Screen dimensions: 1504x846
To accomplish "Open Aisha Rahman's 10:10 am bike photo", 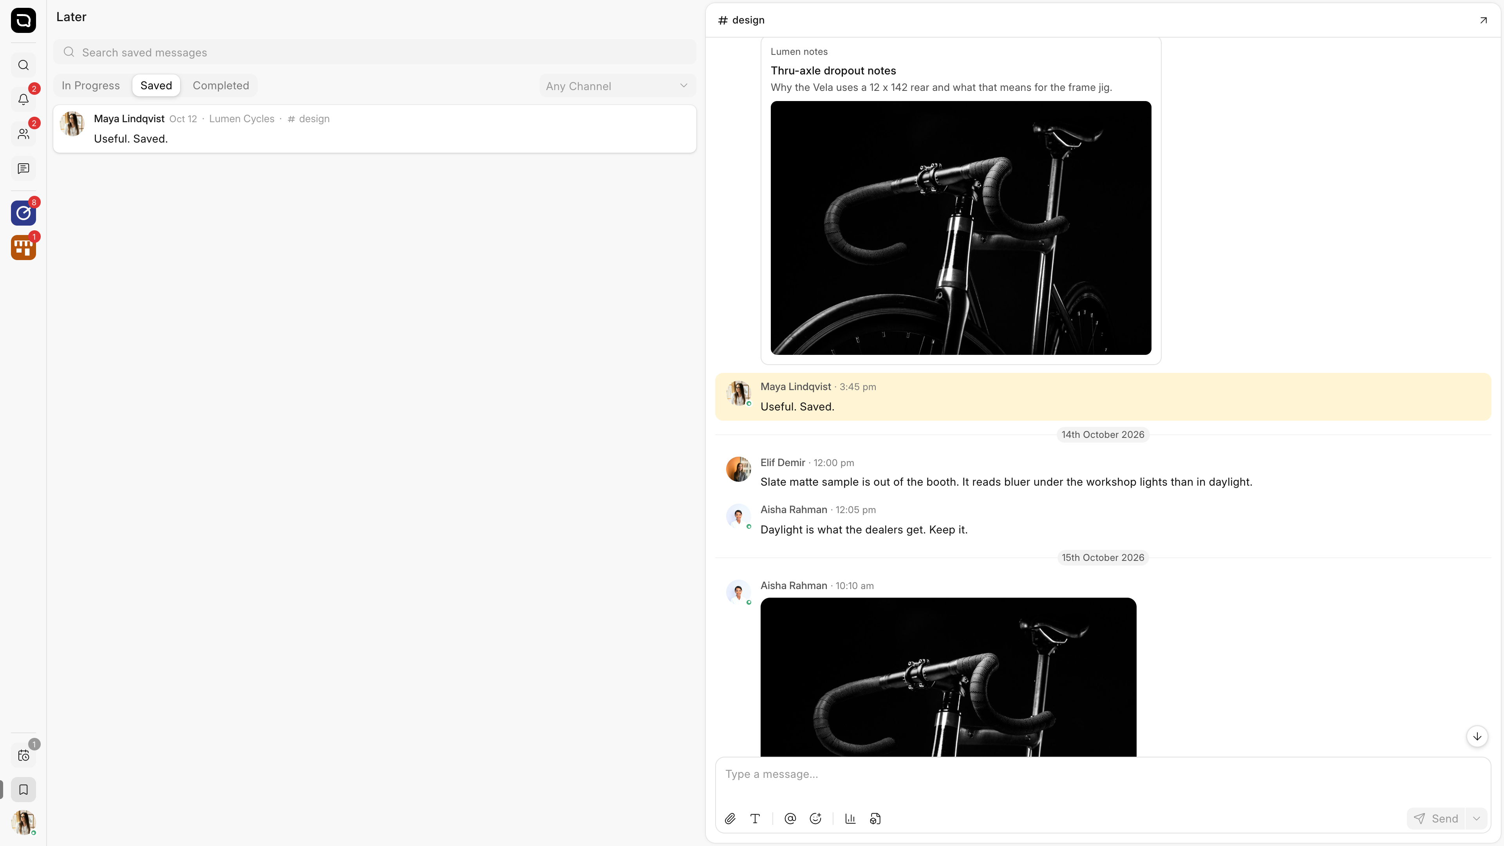I will (948, 677).
